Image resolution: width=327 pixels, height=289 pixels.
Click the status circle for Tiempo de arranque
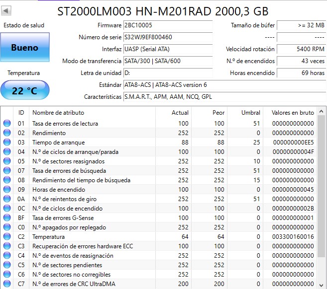pos(7,142)
